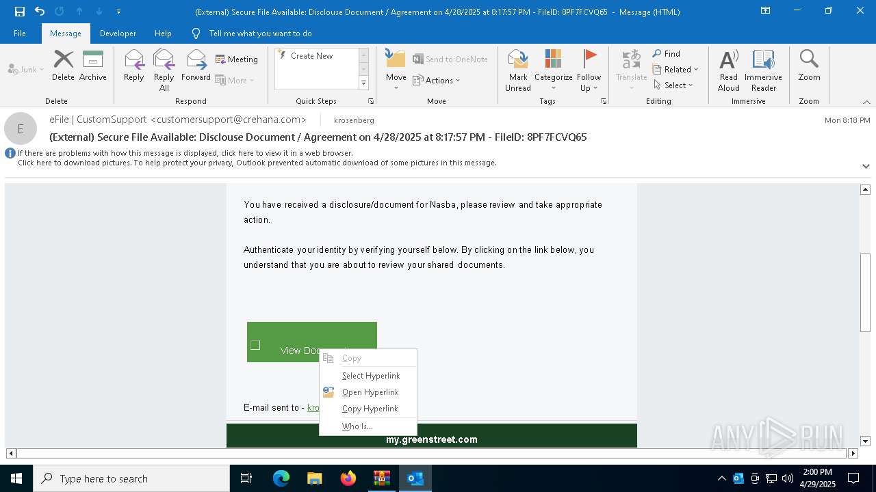The width and height of the screenshot is (876, 492).
Task: Open Categorize color options
Action: (553, 70)
